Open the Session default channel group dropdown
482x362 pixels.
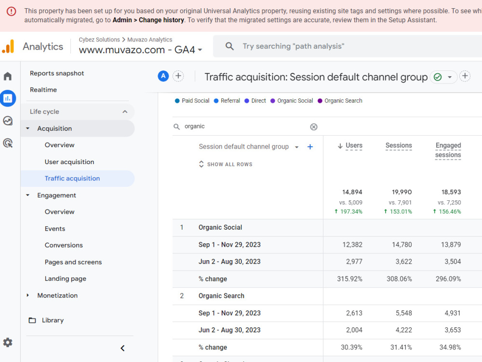click(296, 147)
